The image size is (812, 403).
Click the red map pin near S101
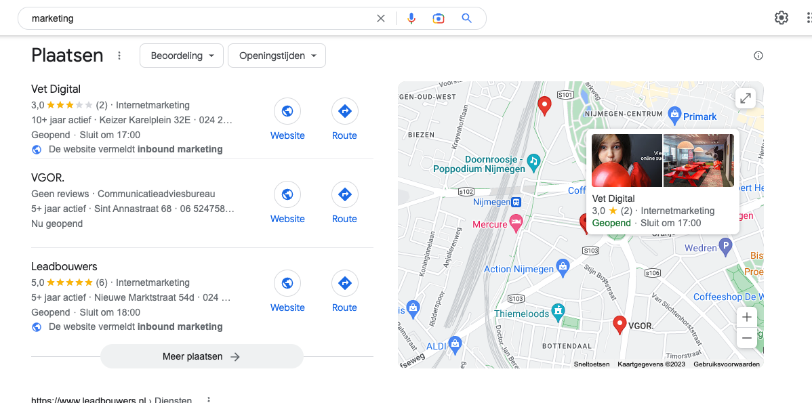[544, 106]
